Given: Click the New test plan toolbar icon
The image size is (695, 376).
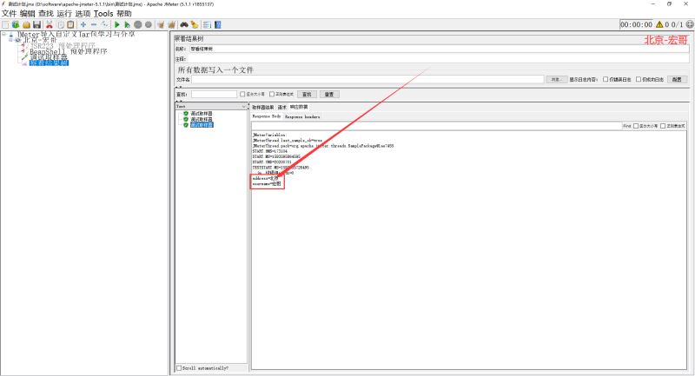Looking at the screenshot, I should point(5,25).
